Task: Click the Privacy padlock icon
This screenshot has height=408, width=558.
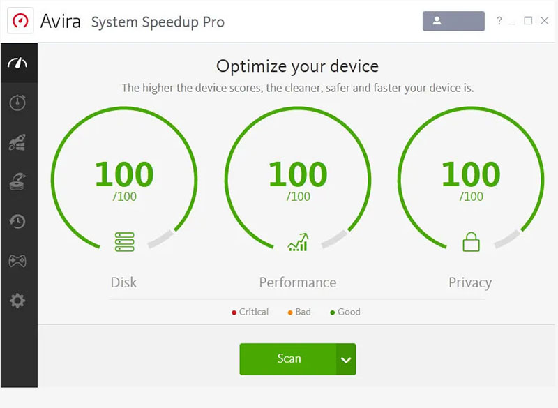Action: click(x=472, y=241)
